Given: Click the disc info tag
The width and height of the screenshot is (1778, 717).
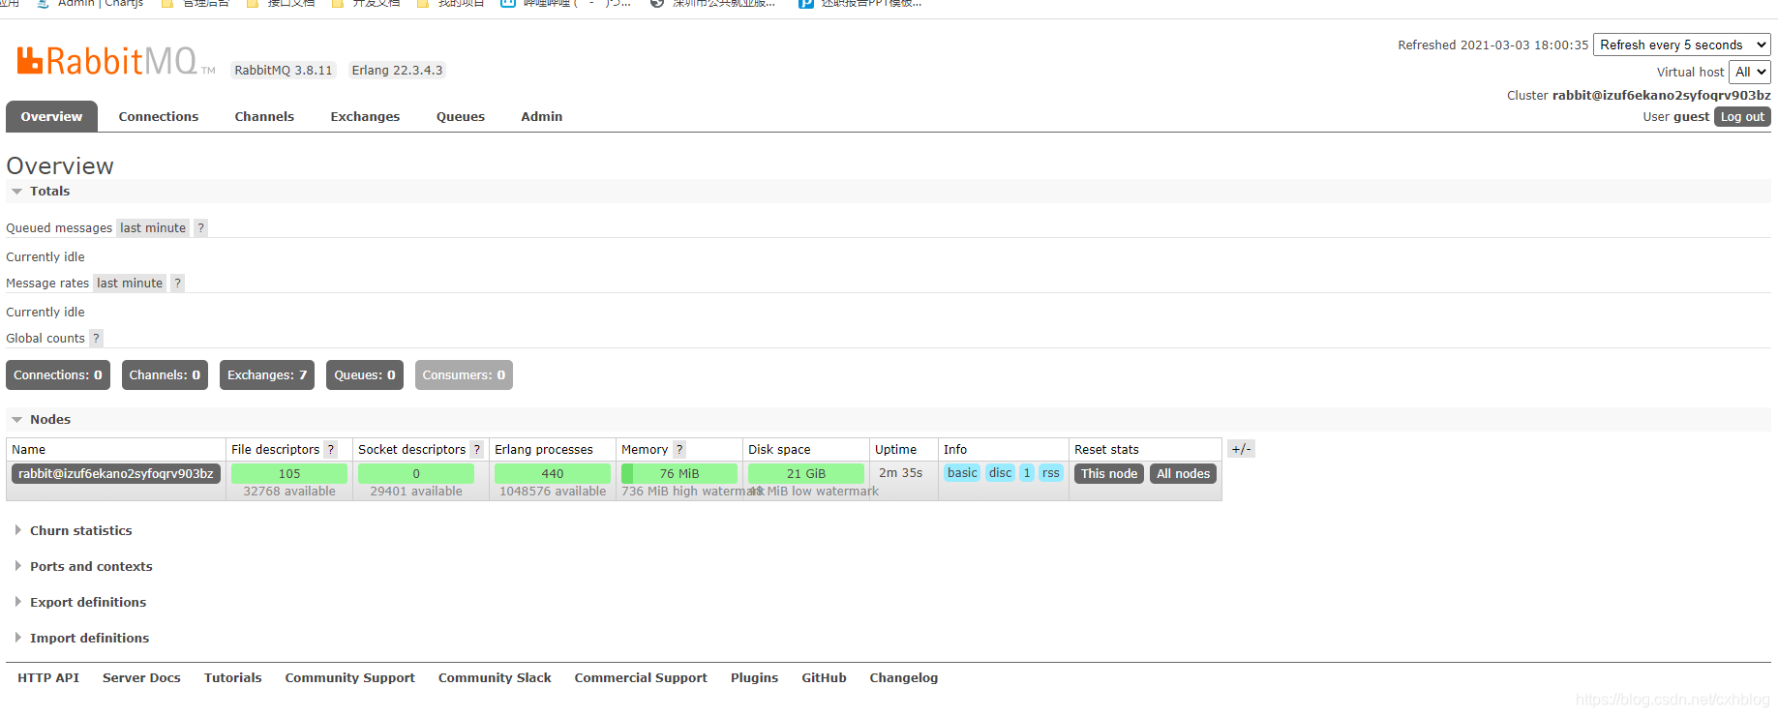Looking at the screenshot, I should point(1001,473).
